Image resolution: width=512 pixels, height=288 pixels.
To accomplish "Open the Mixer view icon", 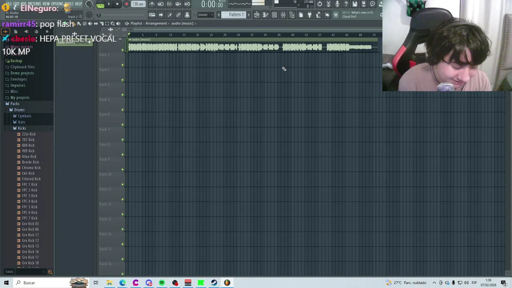I will pyautogui.click(x=283, y=15).
